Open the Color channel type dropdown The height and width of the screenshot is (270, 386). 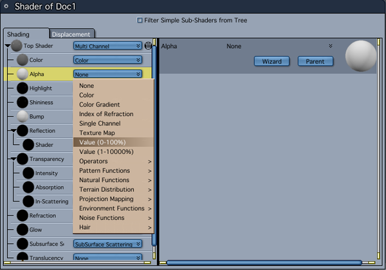(x=107, y=60)
